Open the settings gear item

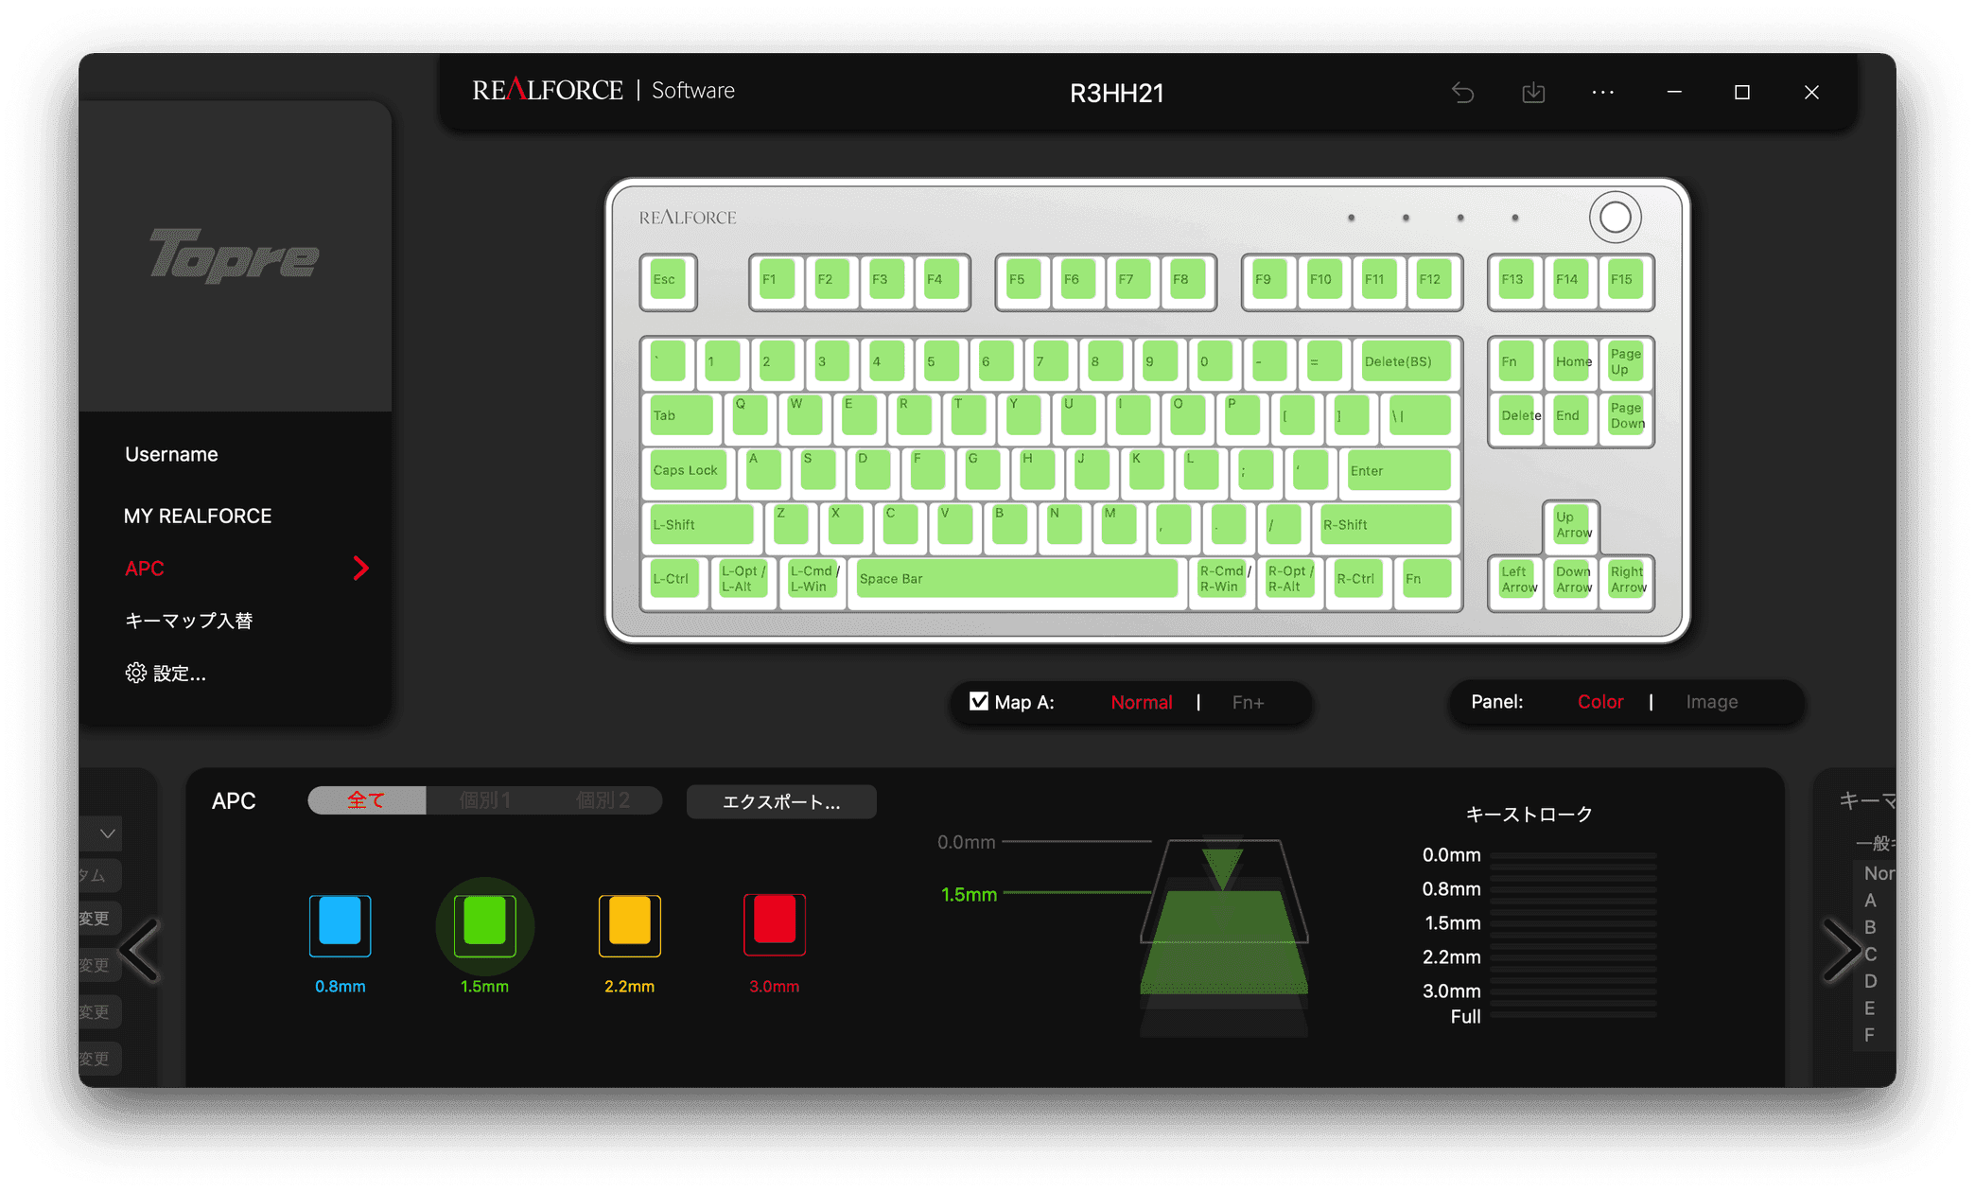[x=166, y=674]
